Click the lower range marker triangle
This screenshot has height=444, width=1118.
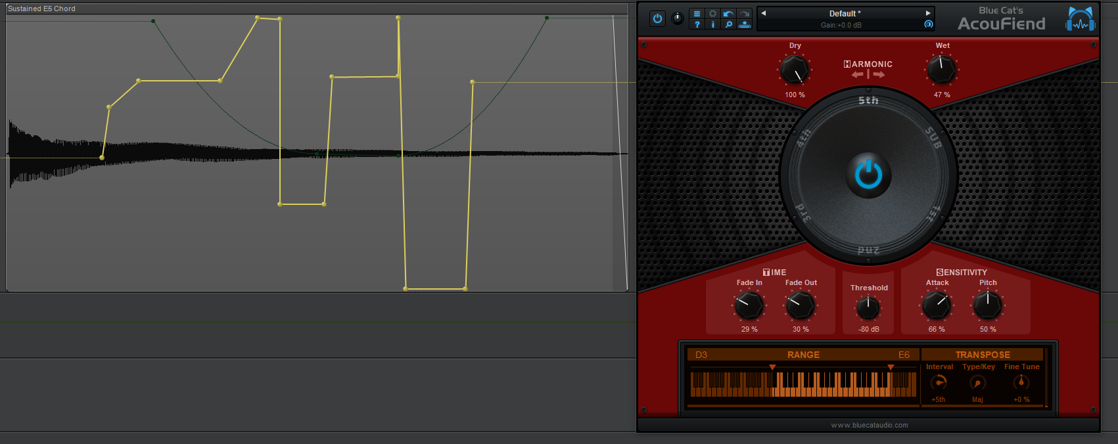tap(772, 367)
